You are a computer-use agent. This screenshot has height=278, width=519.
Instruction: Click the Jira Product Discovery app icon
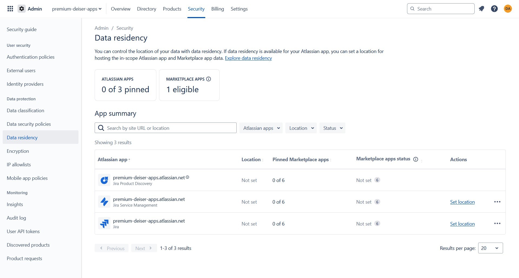click(x=104, y=180)
